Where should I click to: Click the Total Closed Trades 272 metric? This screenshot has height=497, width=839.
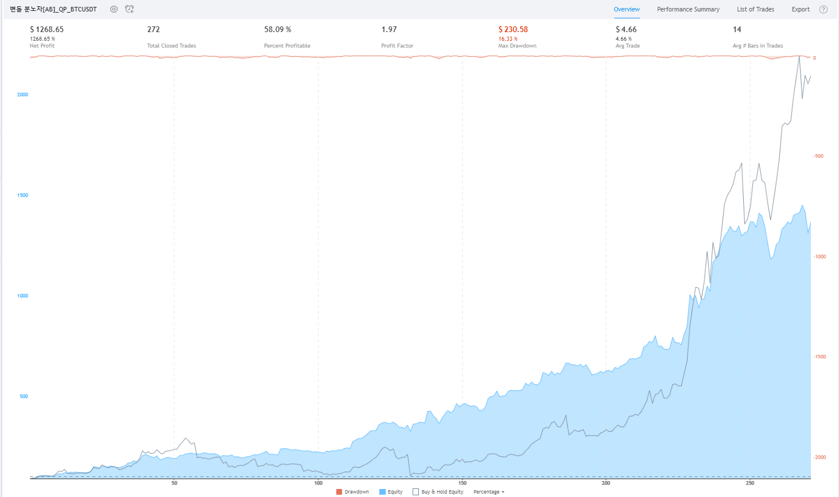[x=153, y=29]
